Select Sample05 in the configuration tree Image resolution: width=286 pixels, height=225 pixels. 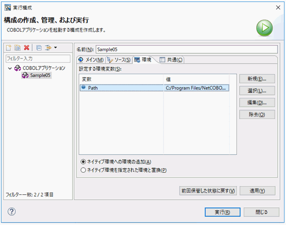(37, 75)
